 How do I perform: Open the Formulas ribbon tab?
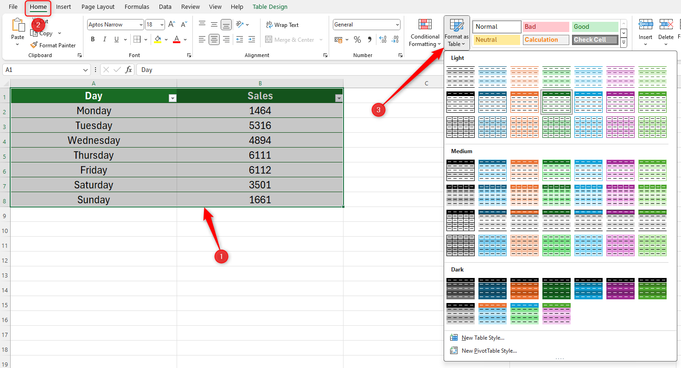137,6
